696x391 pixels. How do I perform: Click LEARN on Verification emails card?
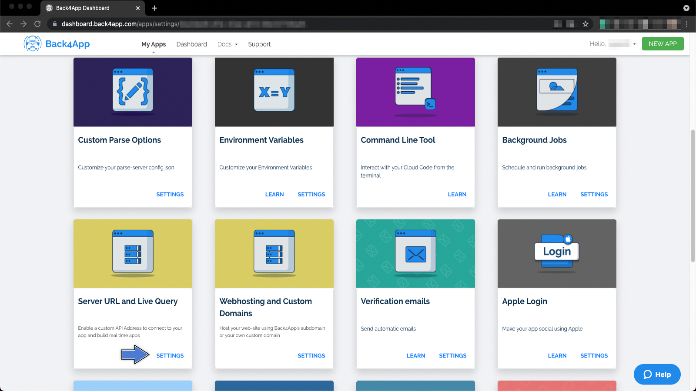416,355
